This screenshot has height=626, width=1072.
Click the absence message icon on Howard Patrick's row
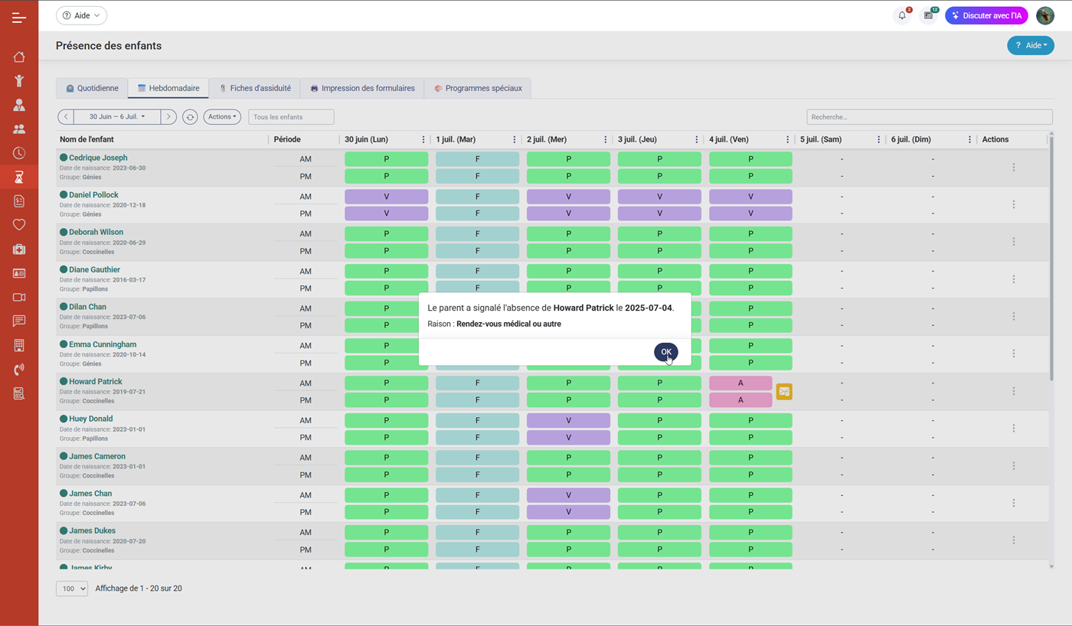(784, 392)
